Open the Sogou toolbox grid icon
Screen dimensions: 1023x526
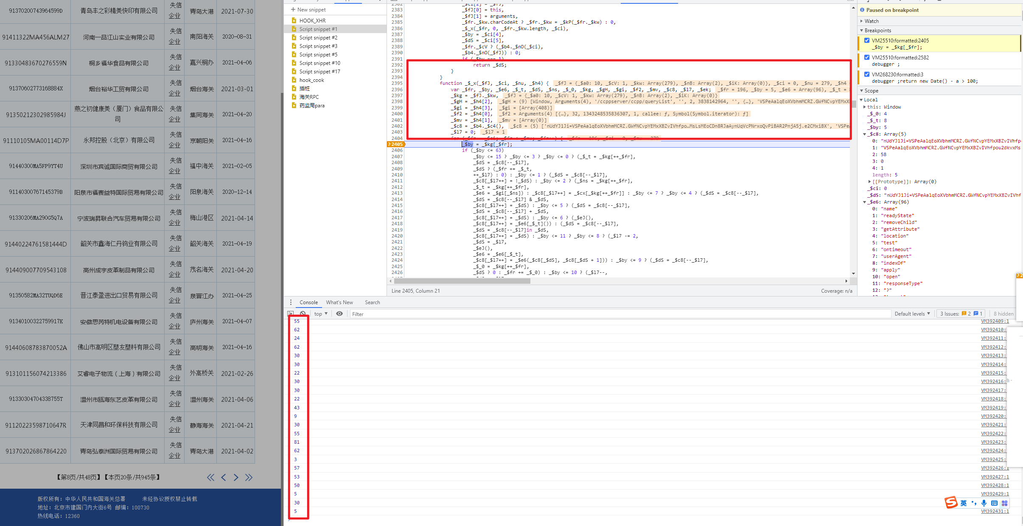1004,503
